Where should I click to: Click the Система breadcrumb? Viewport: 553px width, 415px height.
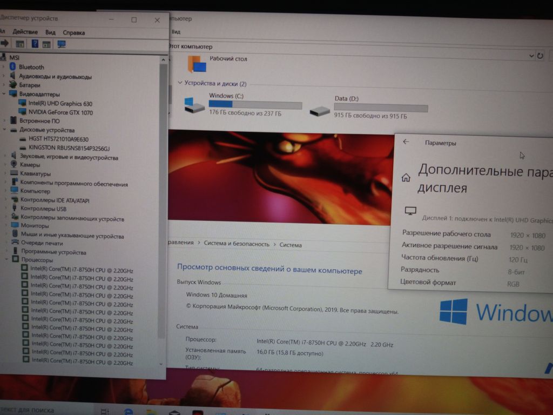[291, 245]
